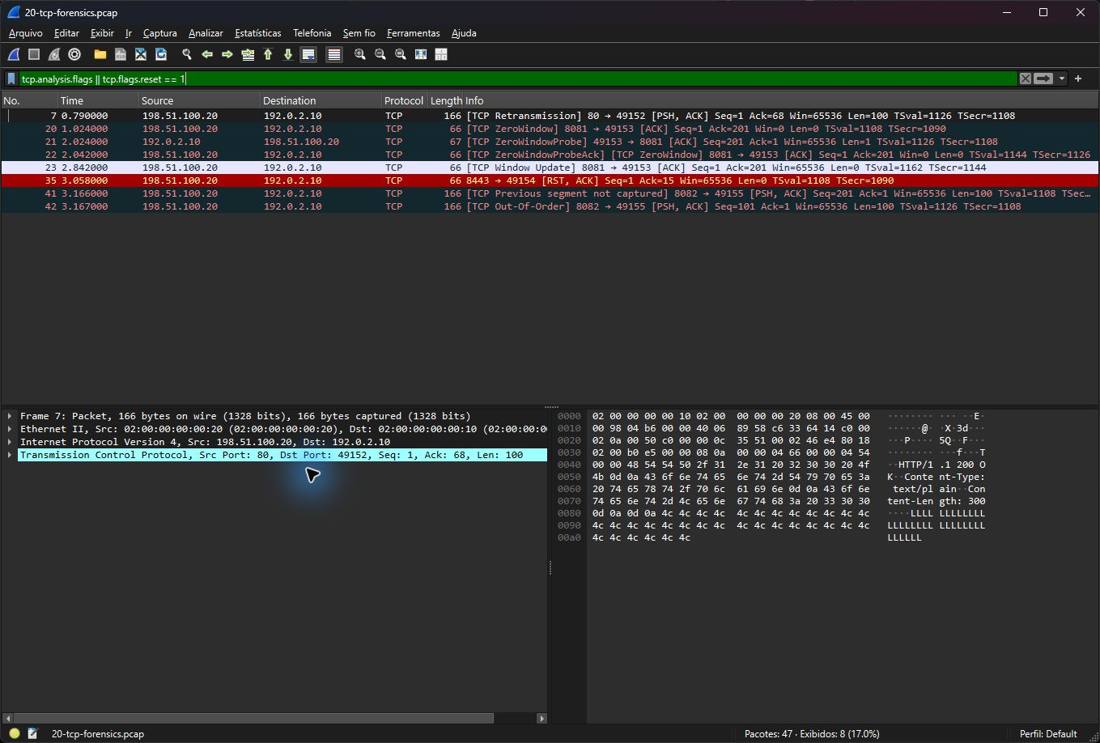Go forward in packet history arrow

pyautogui.click(x=227, y=54)
